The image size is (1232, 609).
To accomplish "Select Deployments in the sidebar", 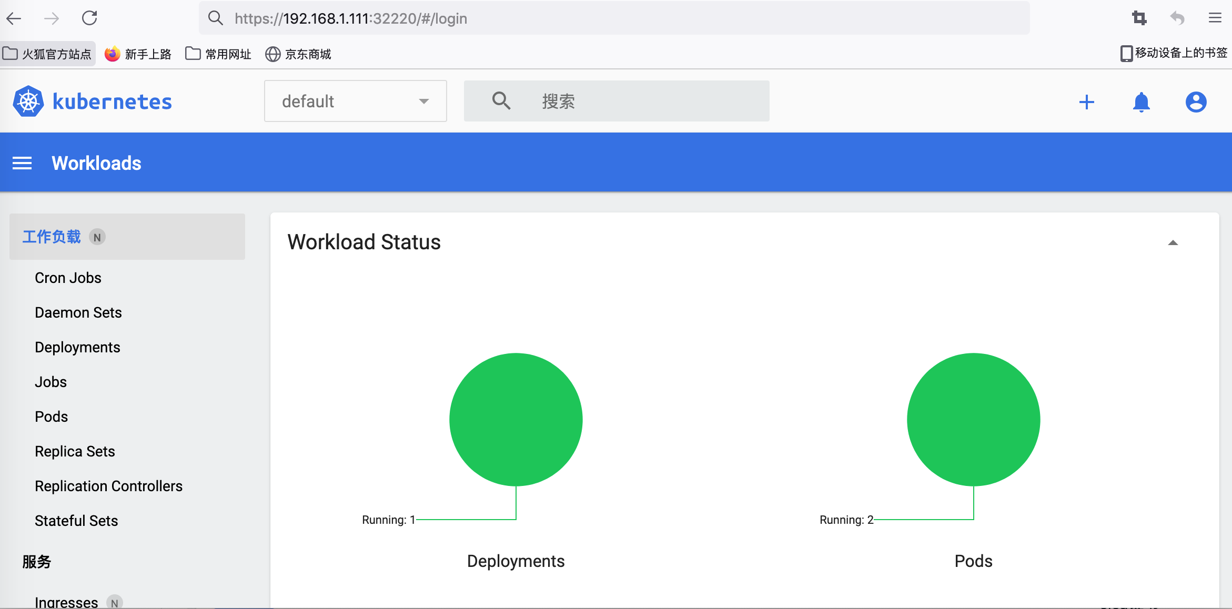I will pyautogui.click(x=77, y=347).
